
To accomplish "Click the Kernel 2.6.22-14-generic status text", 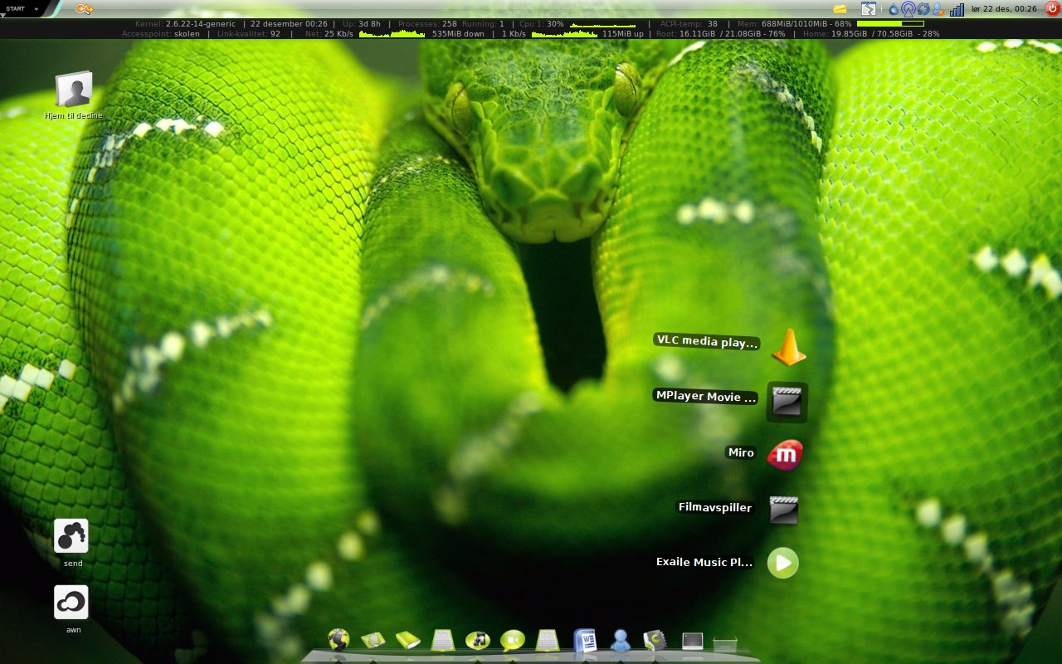I will [x=185, y=24].
